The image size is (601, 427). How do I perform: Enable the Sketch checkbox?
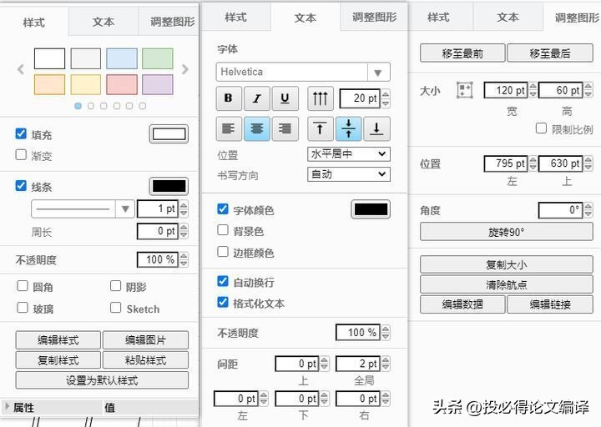point(115,308)
